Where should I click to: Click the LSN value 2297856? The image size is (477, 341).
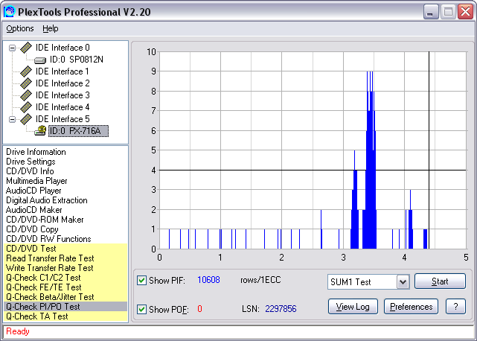click(x=281, y=309)
